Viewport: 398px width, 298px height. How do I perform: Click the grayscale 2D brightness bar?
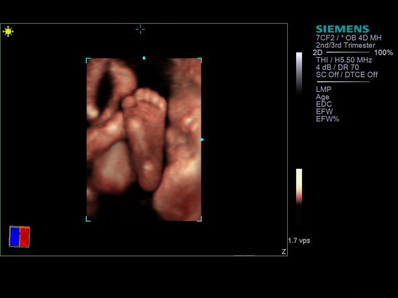pos(299,73)
